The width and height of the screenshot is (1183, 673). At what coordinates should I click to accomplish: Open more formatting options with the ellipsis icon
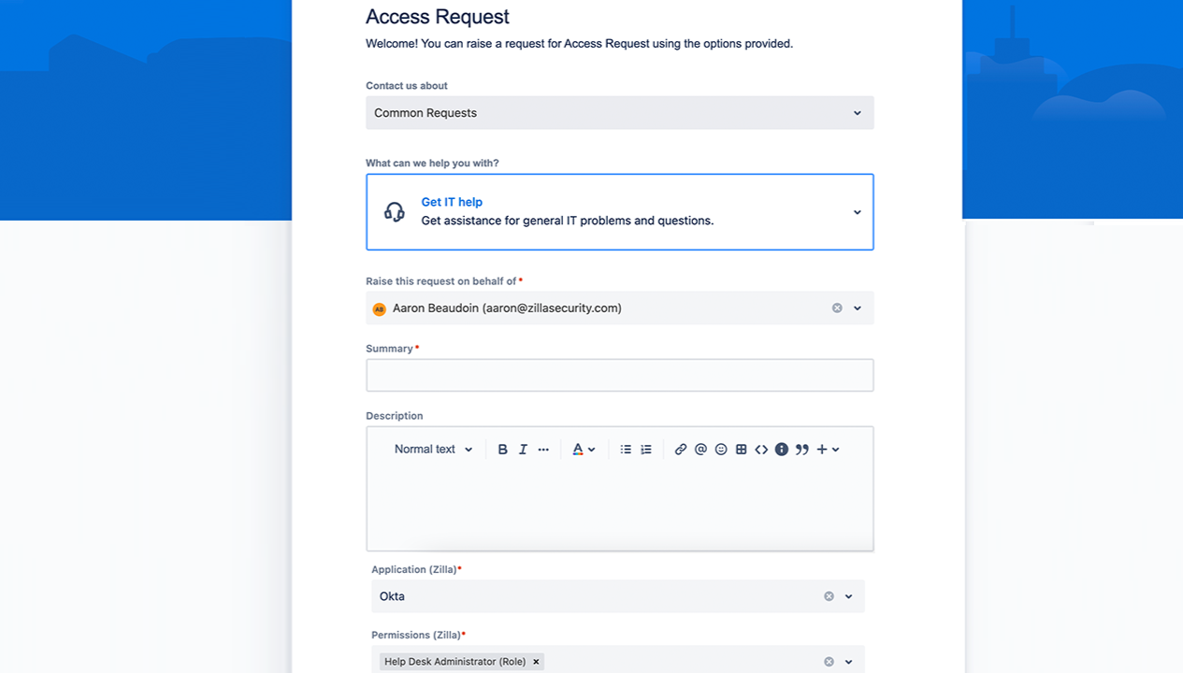[543, 449]
